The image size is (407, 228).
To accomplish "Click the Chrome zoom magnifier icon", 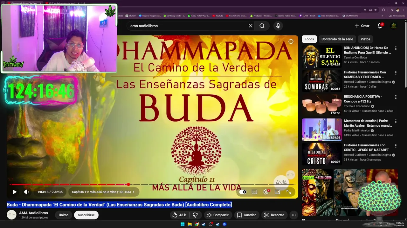I will pos(365,10).
